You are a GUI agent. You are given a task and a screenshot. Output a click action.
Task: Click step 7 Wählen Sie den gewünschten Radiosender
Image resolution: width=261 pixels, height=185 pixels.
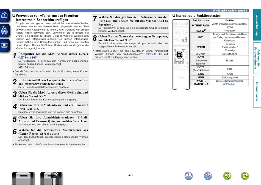point(133,21)
